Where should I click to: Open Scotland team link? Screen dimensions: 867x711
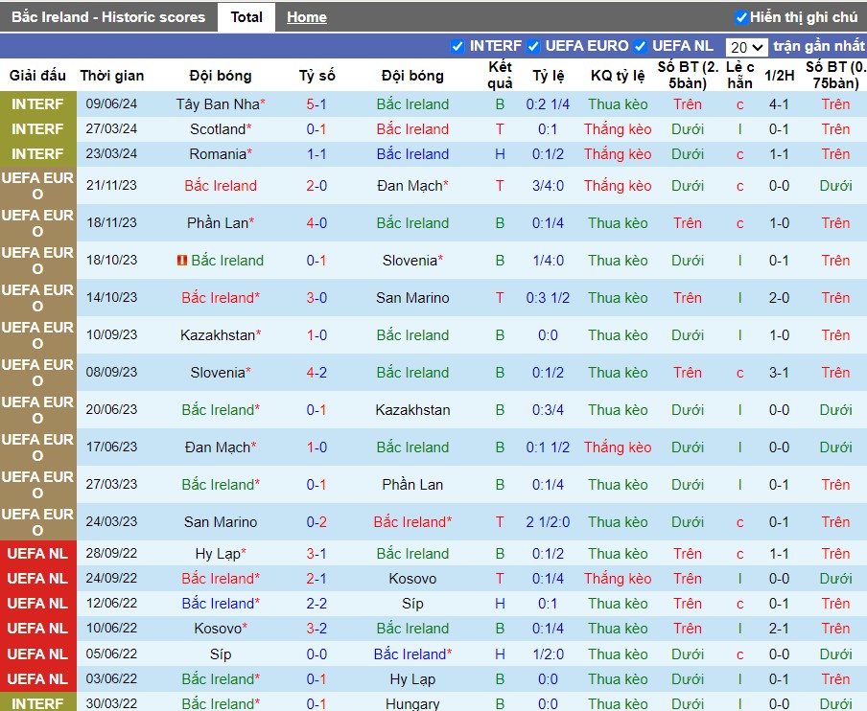point(221,128)
